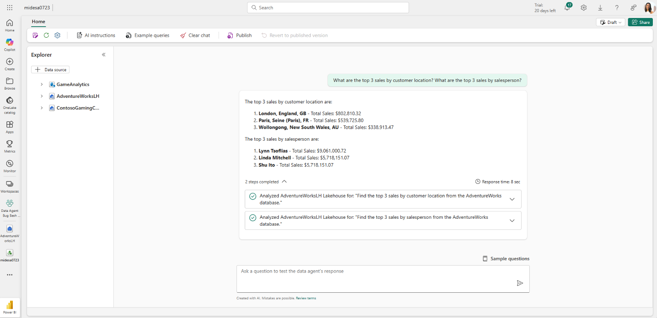Open OneLake catalog from the sidebar
Screen dimensions: 657x318
click(10, 101)
